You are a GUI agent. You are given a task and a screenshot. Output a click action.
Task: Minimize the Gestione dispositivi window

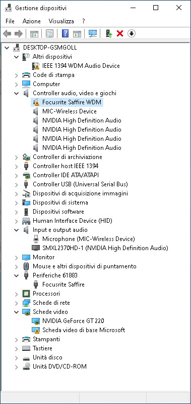point(133,8)
